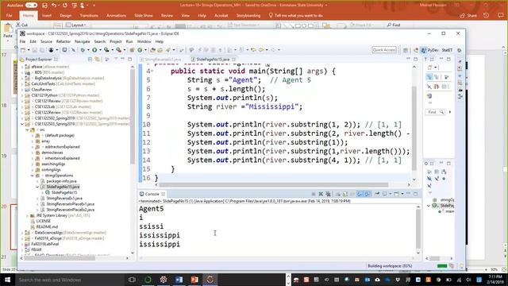
Task: Maximize the editor area panel
Action: point(416,60)
